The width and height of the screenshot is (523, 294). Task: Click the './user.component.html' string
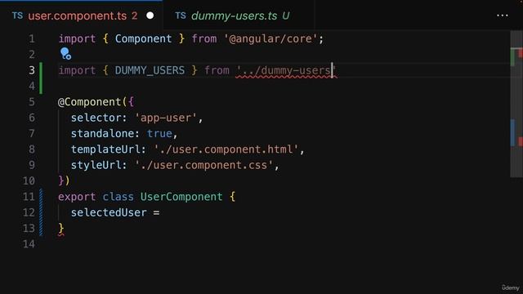(x=226, y=149)
